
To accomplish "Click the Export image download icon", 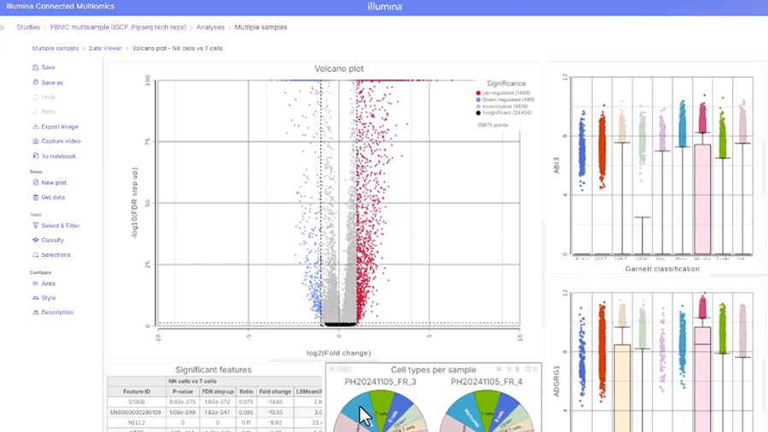I will [35, 126].
